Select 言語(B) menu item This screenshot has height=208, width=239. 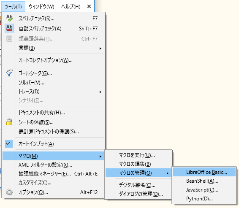tap(53, 48)
